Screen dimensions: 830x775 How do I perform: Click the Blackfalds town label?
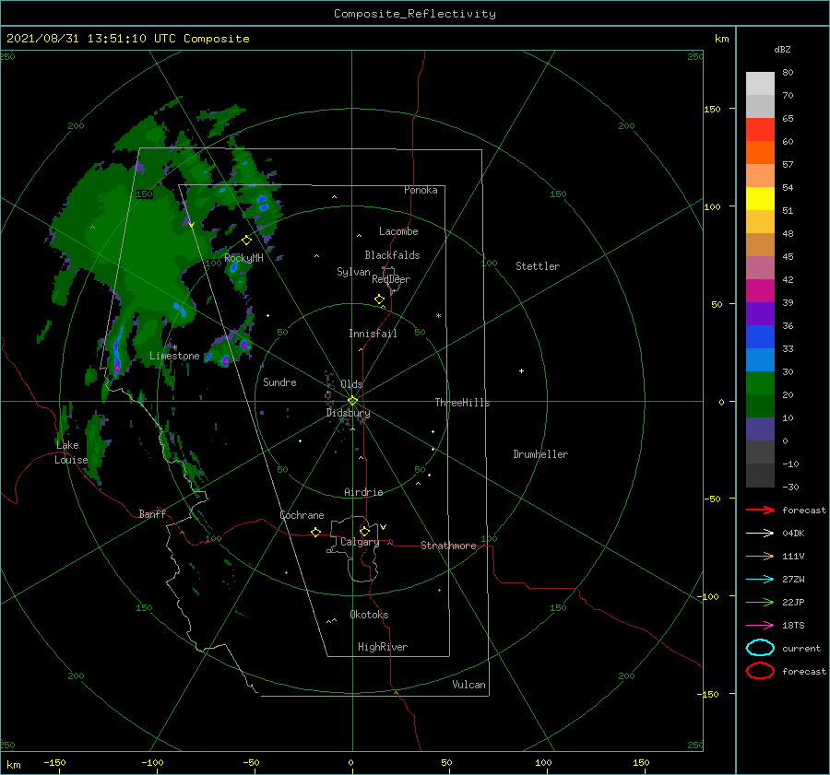point(392,255)
